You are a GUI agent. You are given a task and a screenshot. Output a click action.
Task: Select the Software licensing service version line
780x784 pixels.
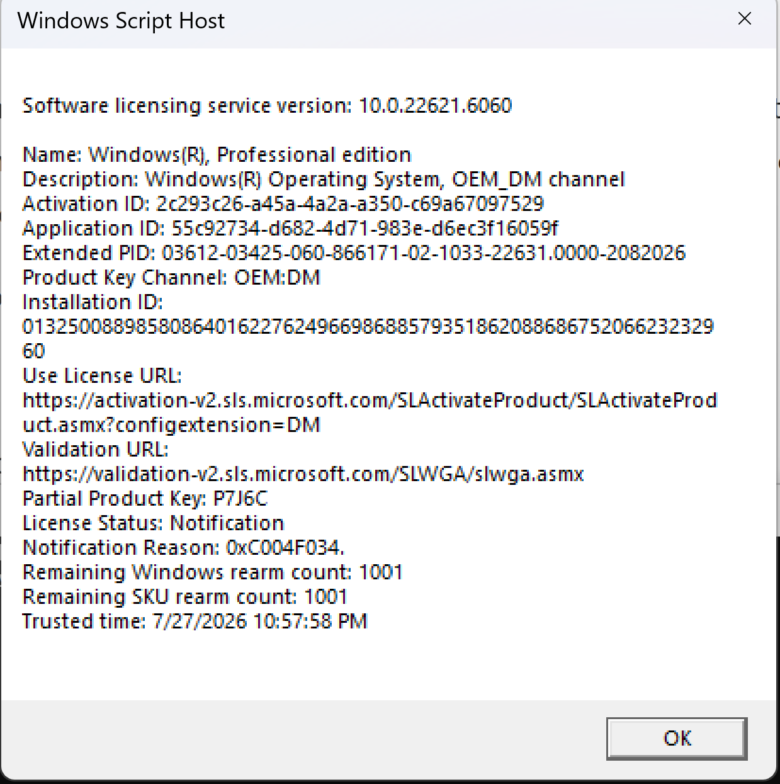[268, 105]
